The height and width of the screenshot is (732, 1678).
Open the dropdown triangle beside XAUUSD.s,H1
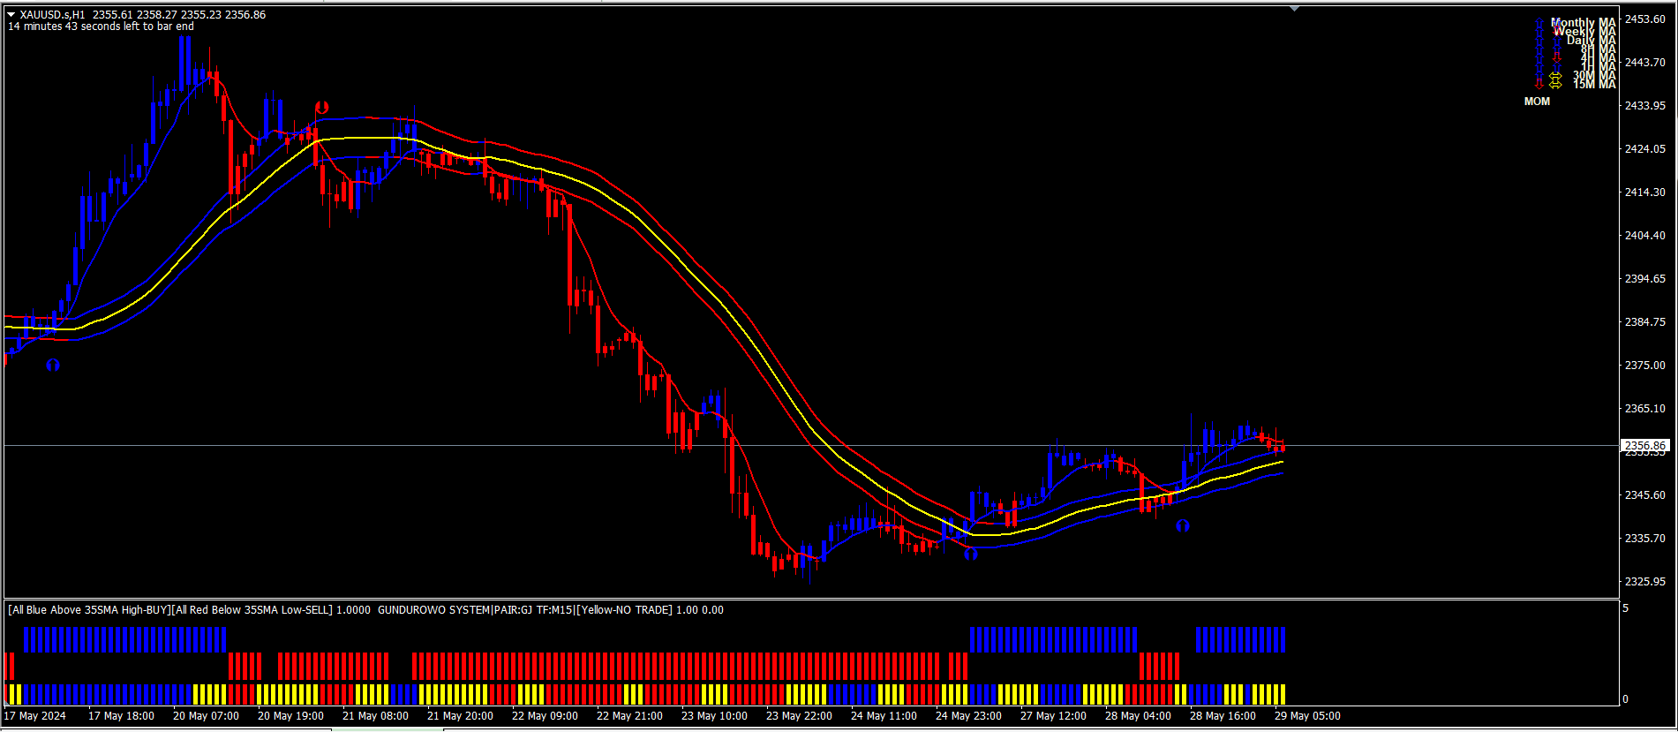[11, 14]
